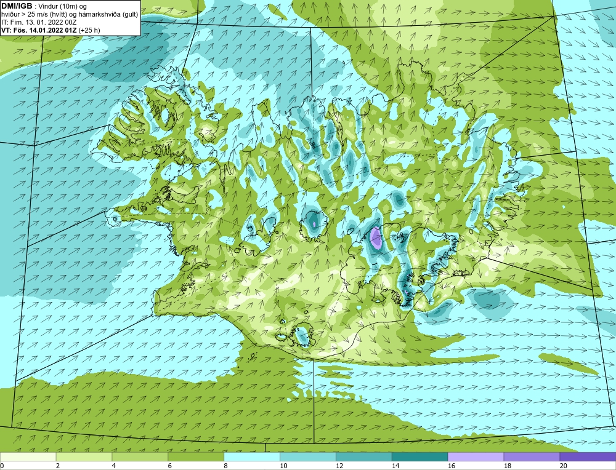Click the scale label "16"
Image resolution: width=616 pixels, height=470 pixels.
(452, 466)
